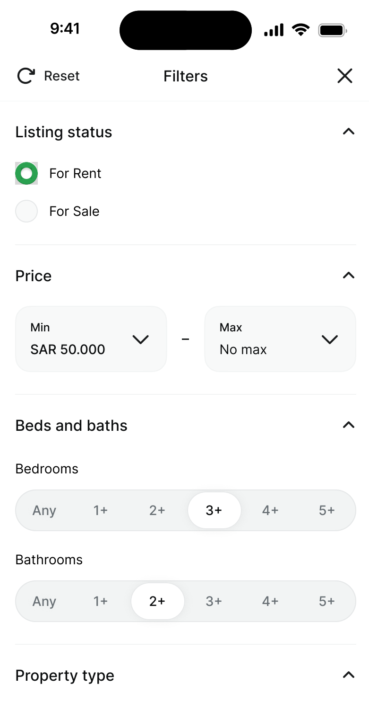Tap the battery indicator icon
This screenshot has height=703, width=369.
tap(333, 30)
